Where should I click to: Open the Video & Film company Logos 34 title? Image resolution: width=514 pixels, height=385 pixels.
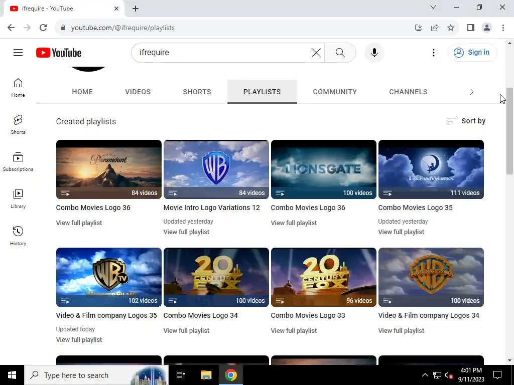pos(429,316)
